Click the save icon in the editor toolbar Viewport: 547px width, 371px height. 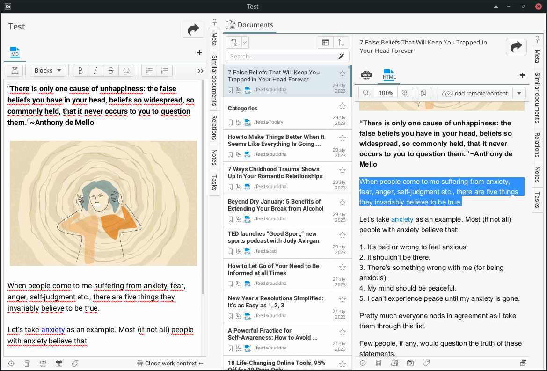[x=15, y=71]
